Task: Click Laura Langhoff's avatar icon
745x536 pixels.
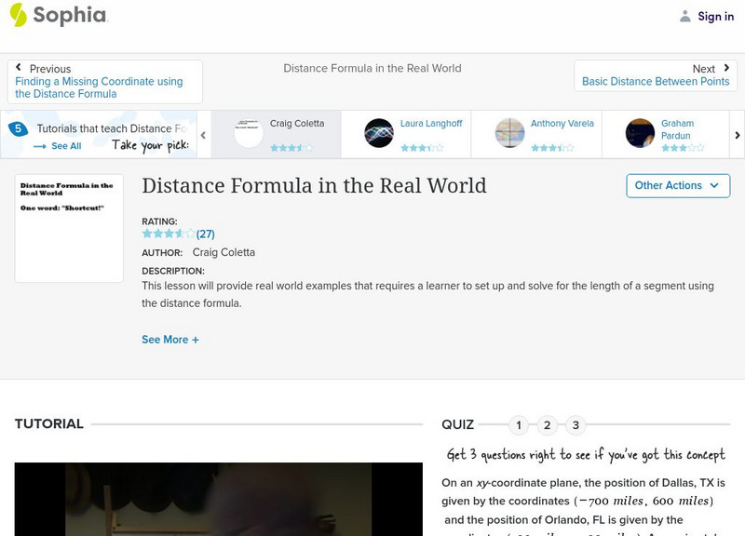Action: pos(379,133)
